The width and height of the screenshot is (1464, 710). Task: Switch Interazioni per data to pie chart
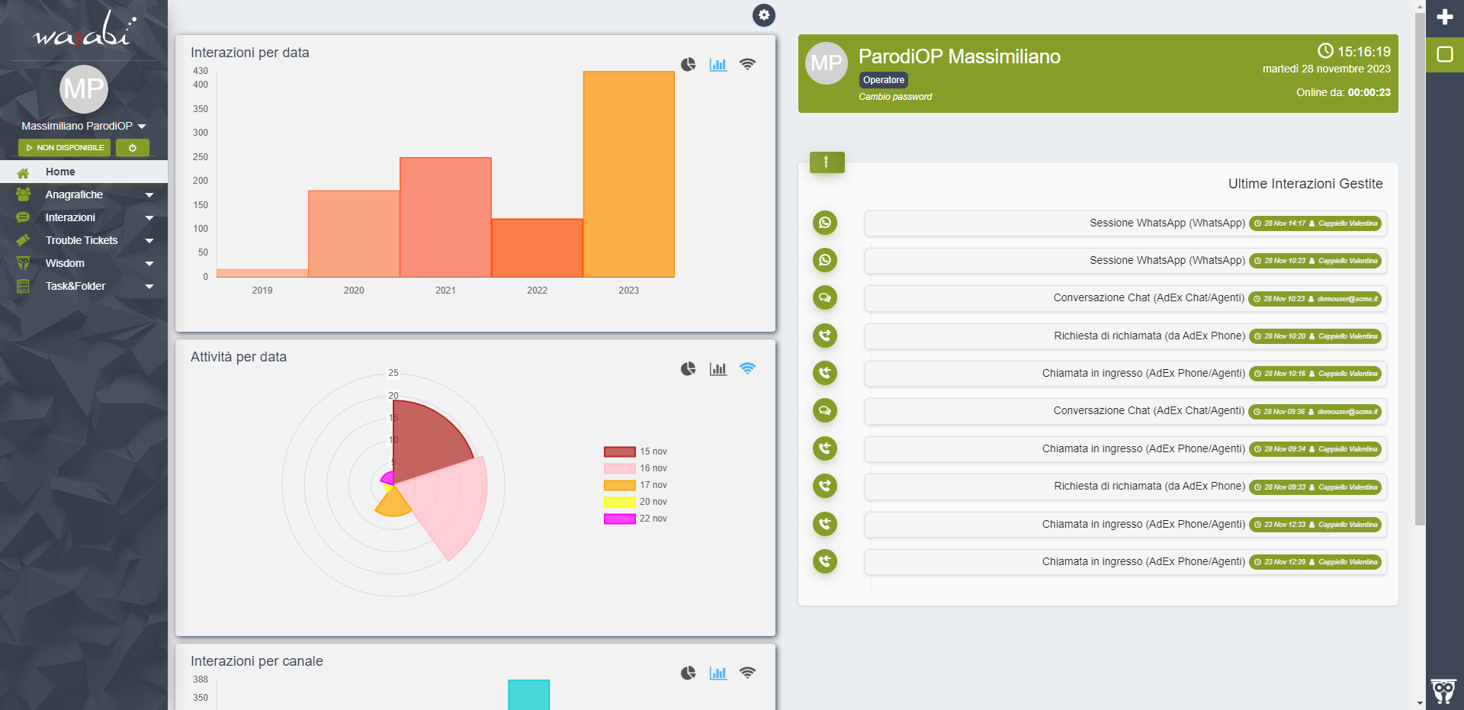pyautogui.click(x=688, y=65)
